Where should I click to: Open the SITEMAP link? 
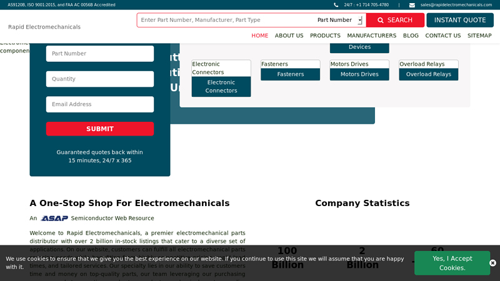click(479, 36)
